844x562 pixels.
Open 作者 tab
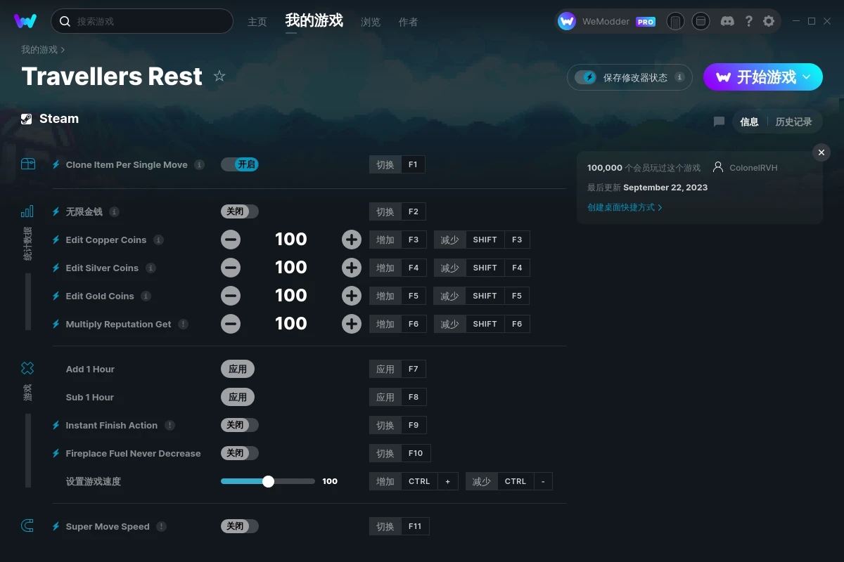tap(408, 22)
